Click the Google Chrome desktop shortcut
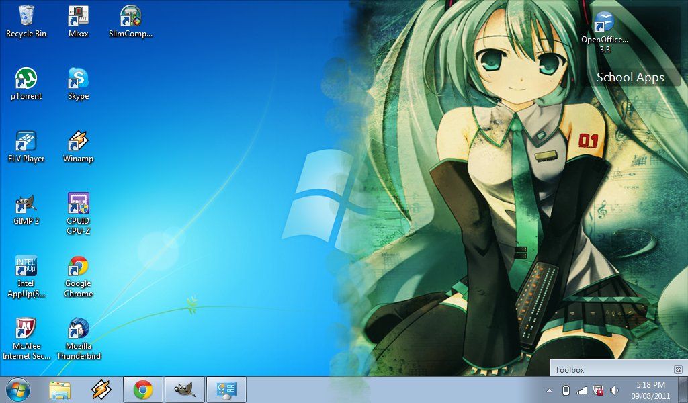 click(78, 276)
